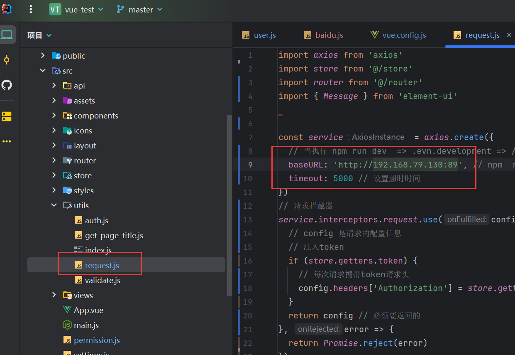The width and height of the screenshot is (515, 355).
Task: Collapse the utils folder
Action: coord(54,205)
